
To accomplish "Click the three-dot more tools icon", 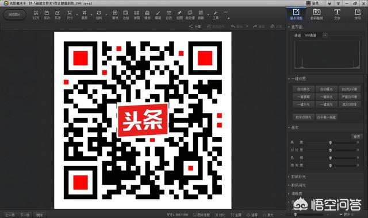I will (x=225, y=12).
